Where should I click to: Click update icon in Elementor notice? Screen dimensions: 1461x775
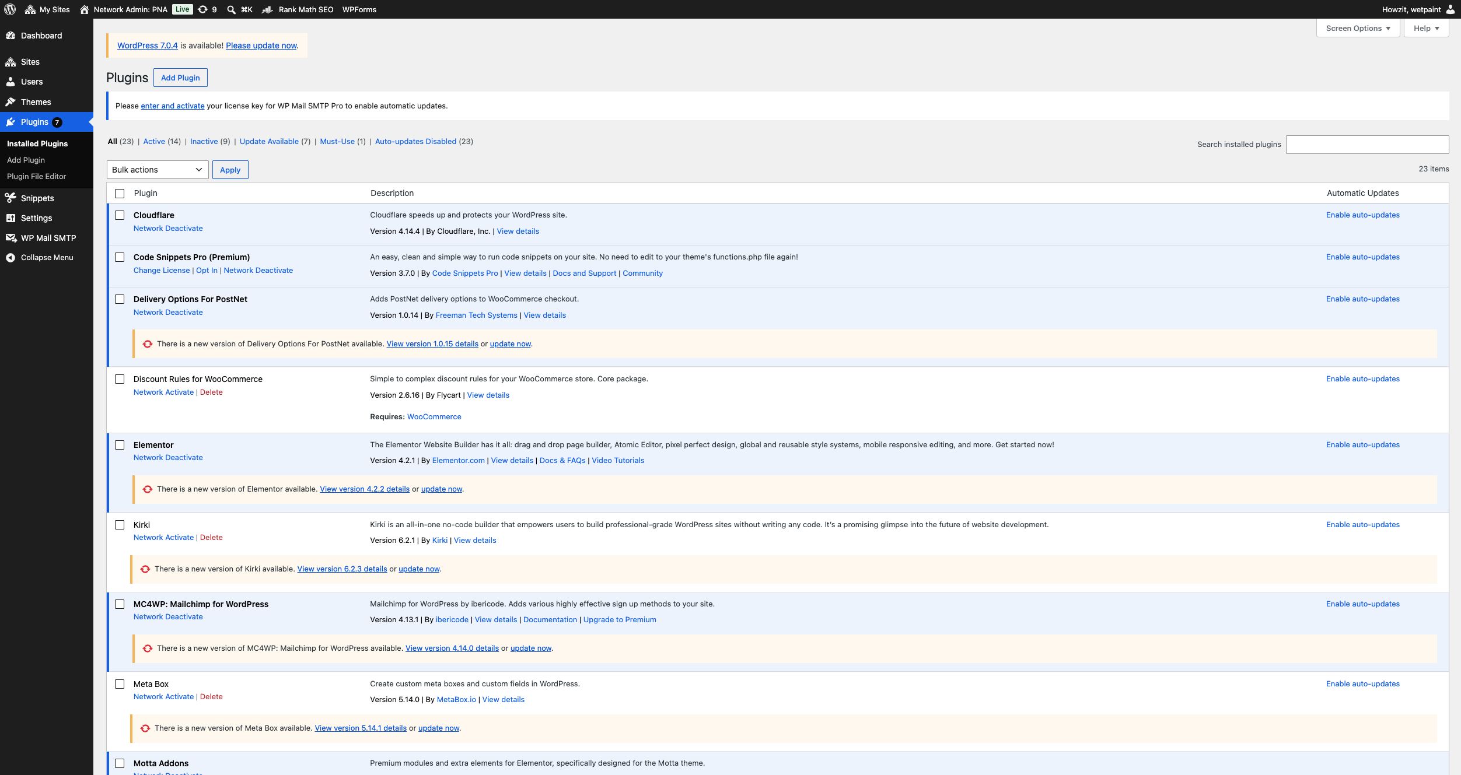pyautogui.click(x=148, y=489)
